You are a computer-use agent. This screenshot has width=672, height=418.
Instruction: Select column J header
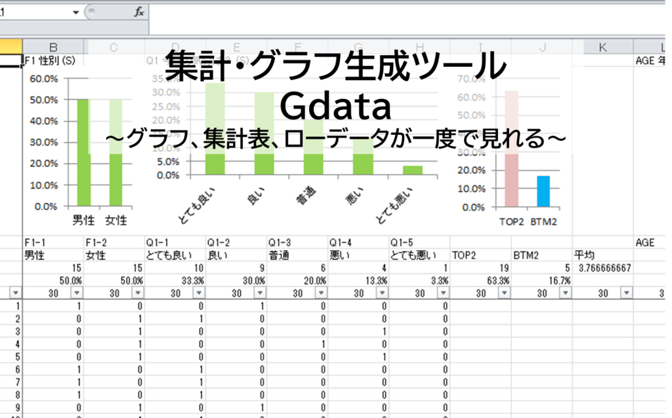(542, 47)
